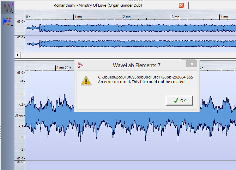
Task: Click the WaveLab logo in the dialog title bar
Action: click(81, 65)
